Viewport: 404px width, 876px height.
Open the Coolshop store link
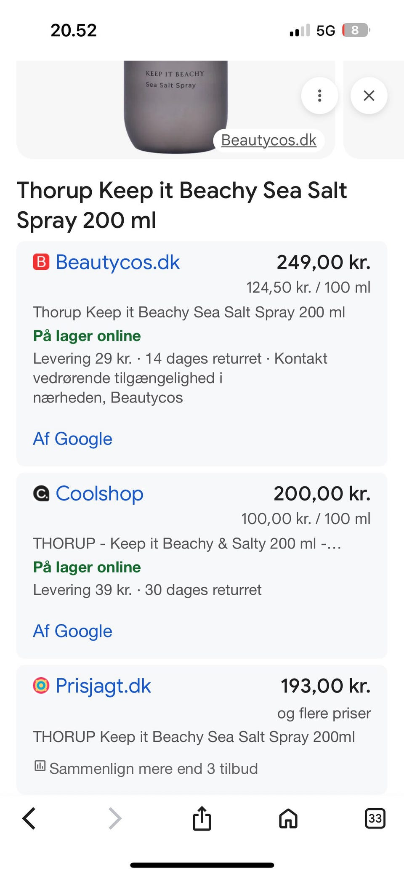coord(99,493)
